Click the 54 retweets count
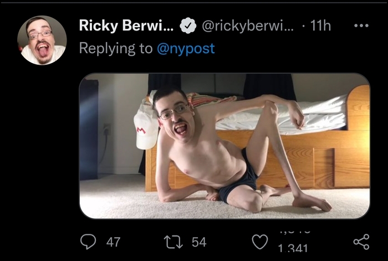 pyautogui.click(x=198, y=242)
